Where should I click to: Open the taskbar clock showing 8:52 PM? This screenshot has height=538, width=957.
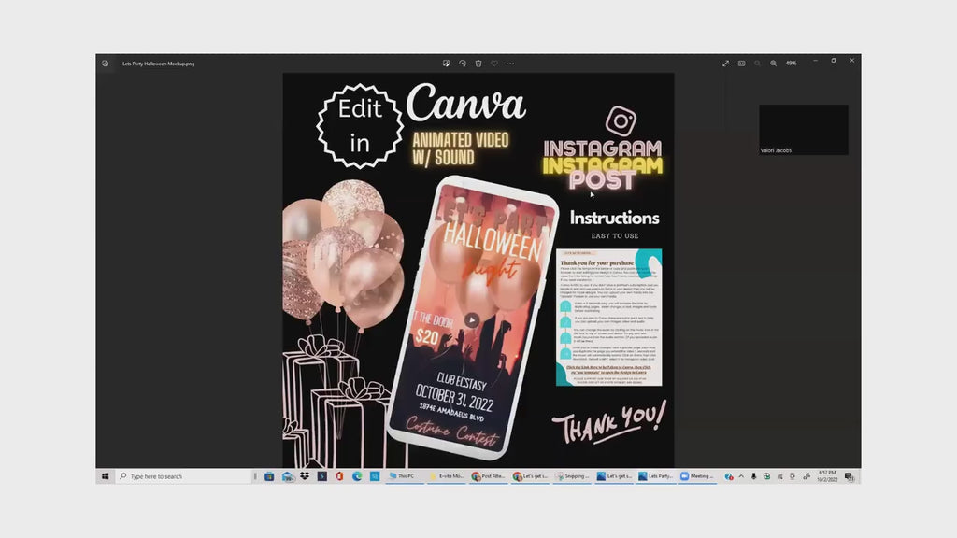(828, 476)
